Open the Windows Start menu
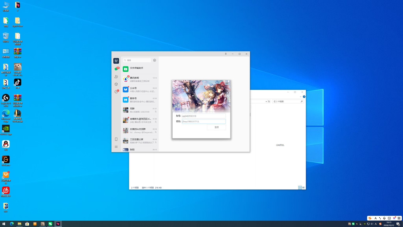This screenshot has width=403, height=227. [4, 224]
